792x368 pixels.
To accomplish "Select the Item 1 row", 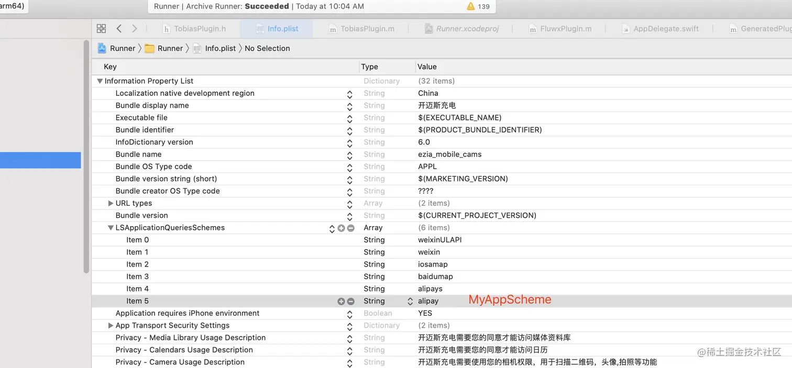I will tap(442, 252).
